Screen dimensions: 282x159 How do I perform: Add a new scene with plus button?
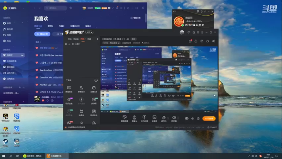pos(97,39)
